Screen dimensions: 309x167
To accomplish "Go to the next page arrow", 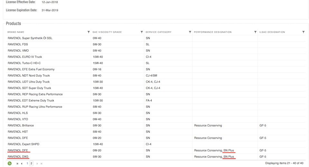I will pos(37,163).
